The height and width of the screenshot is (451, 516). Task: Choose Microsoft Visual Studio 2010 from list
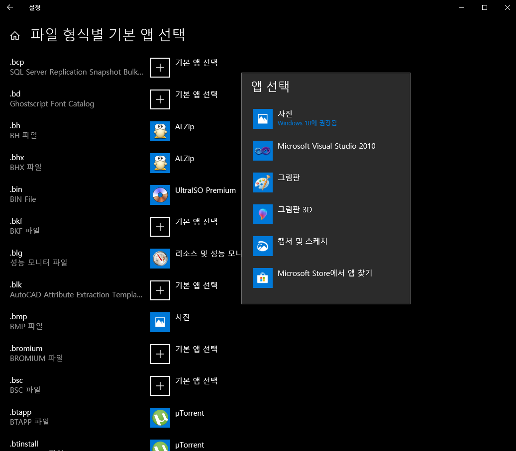326,151
